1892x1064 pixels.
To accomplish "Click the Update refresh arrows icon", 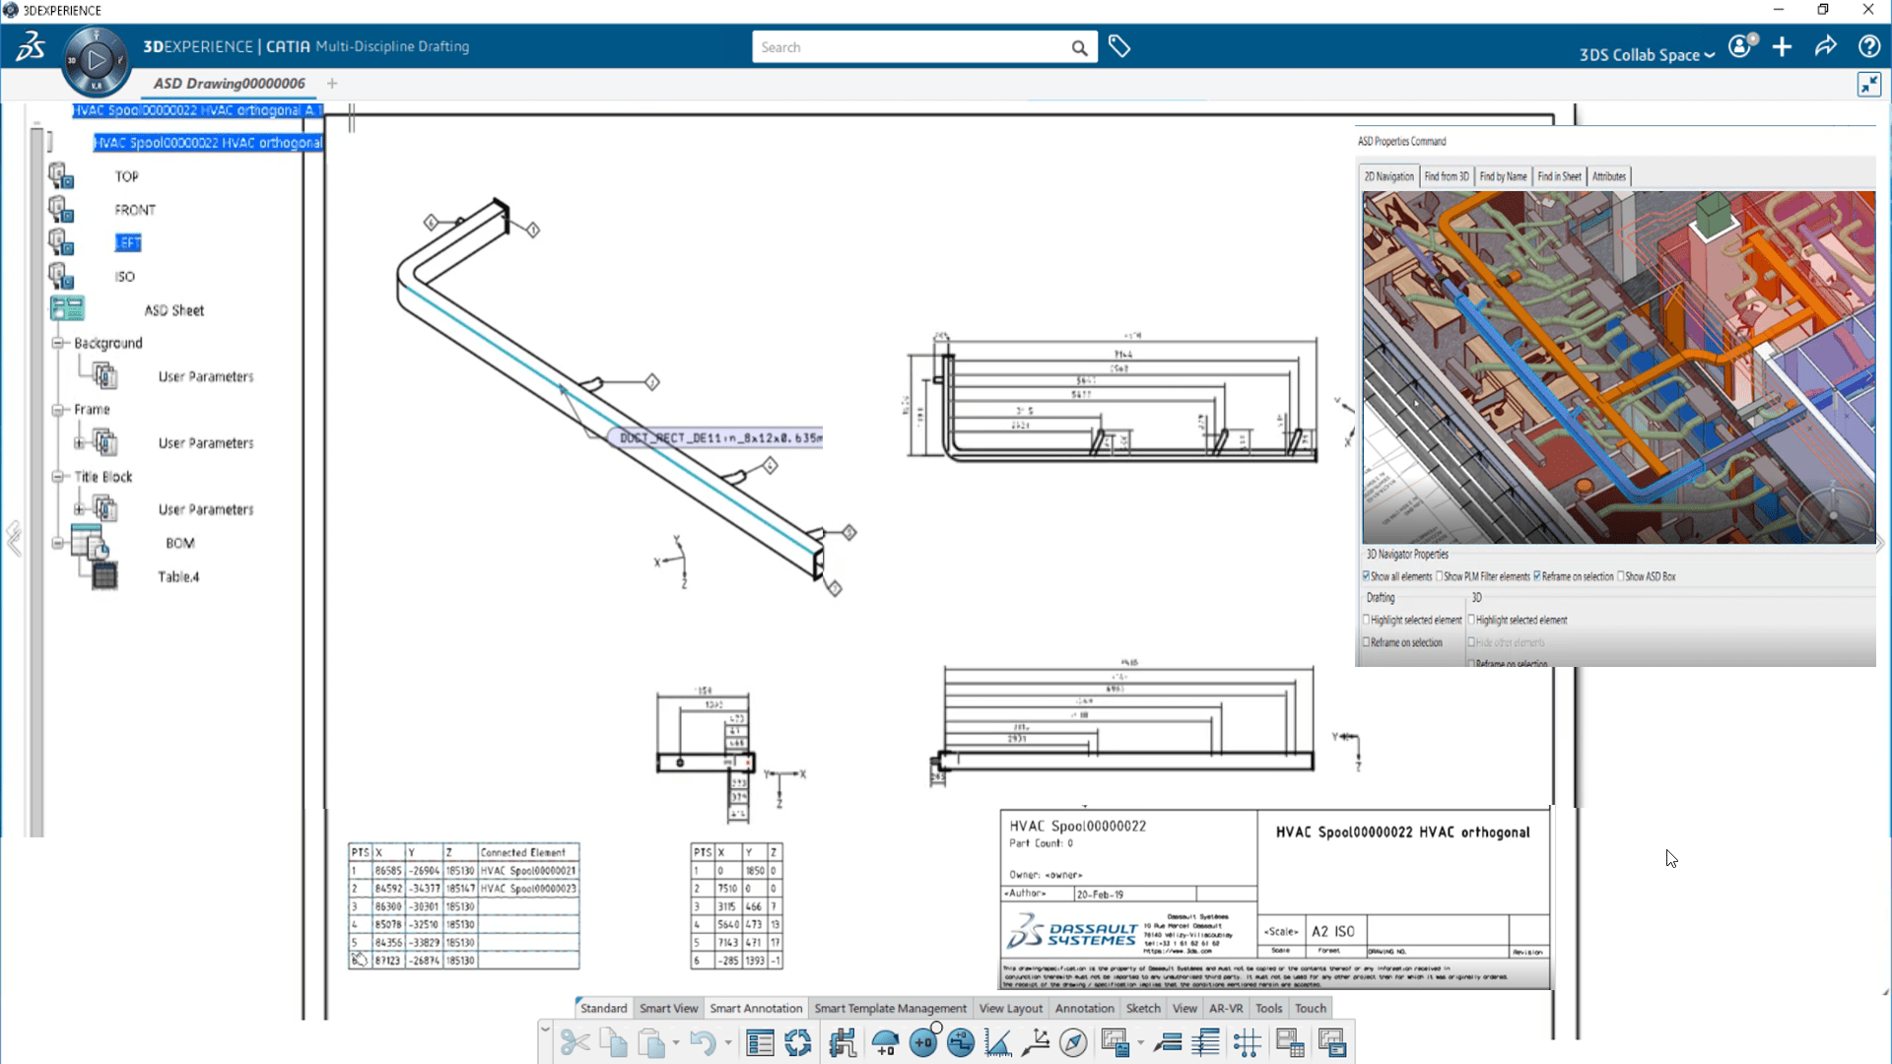I will coord(798,1042).
